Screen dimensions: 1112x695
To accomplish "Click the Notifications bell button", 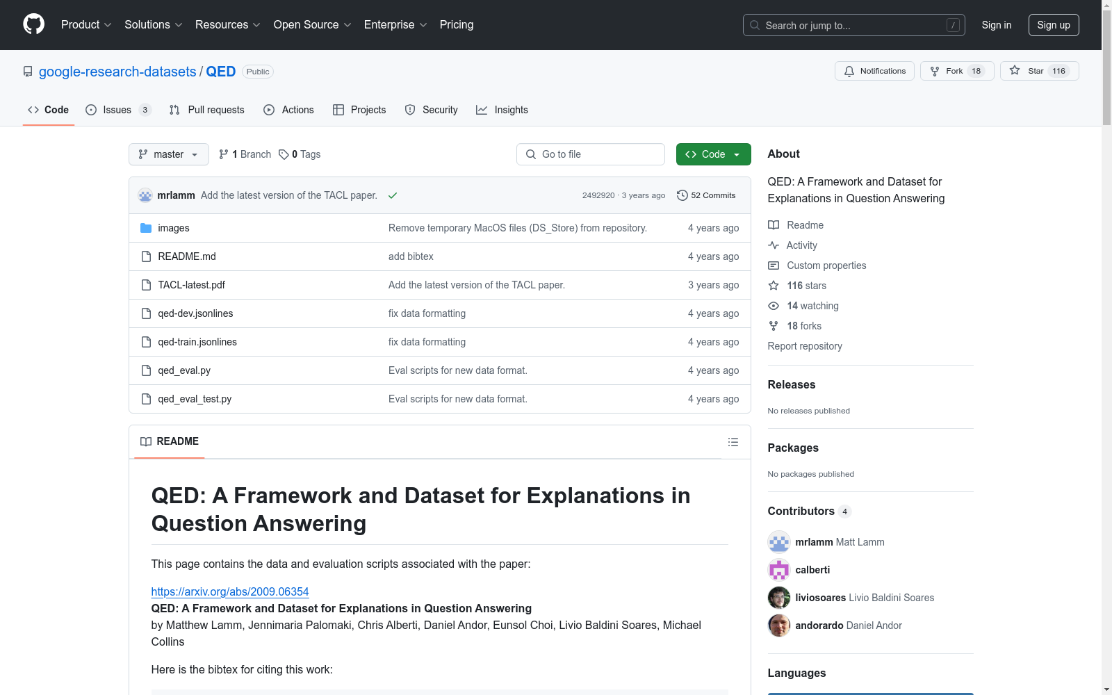I will coord(874,71).
